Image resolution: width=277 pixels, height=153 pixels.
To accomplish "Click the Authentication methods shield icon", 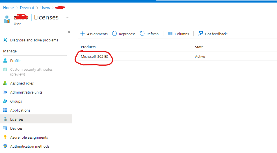I will click(x=5, y=146).
